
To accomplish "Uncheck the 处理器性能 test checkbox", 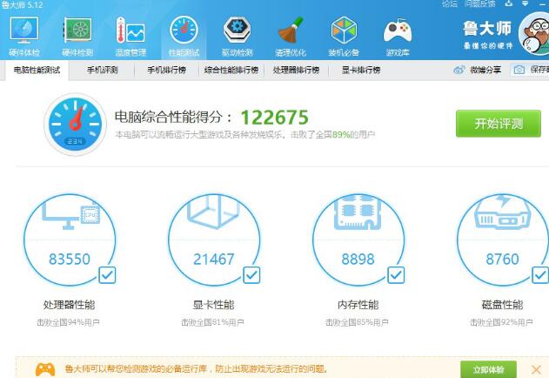I will pos(107,275).
